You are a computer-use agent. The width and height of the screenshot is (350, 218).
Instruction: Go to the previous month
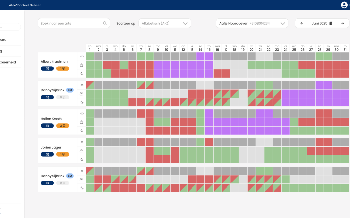click(302, 23)
